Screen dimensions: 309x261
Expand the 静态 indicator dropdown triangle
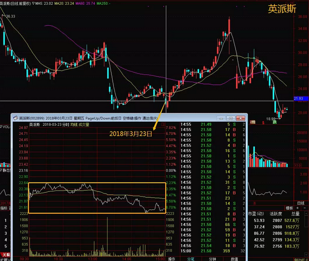1,170
